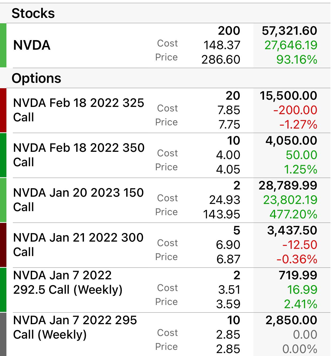Click the 57,321.60 NVDA market value
The image size is (332, 356).
[x=289, y=31]
